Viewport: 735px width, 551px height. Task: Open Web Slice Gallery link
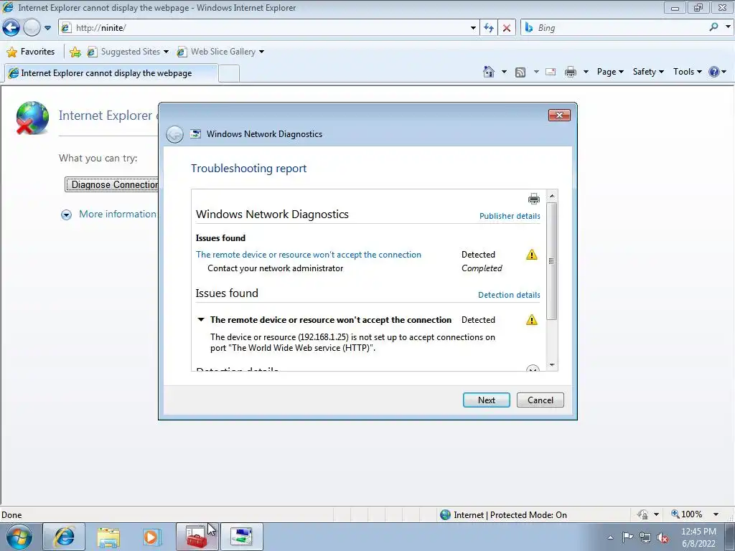coord(220,52)
